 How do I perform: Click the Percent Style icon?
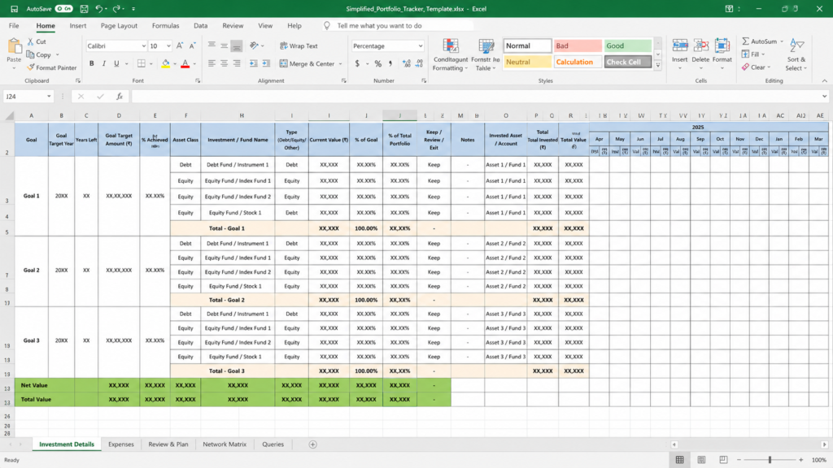pos(377,63)
